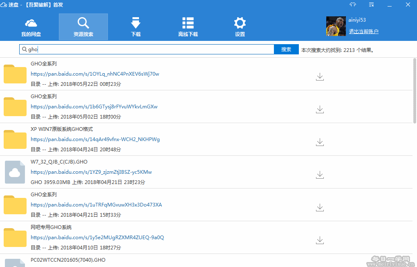Image resolution: width=417 pixels, height=267 pixels.
Task: Go to the 离线下载 tab
Action: tap(188, 27)
